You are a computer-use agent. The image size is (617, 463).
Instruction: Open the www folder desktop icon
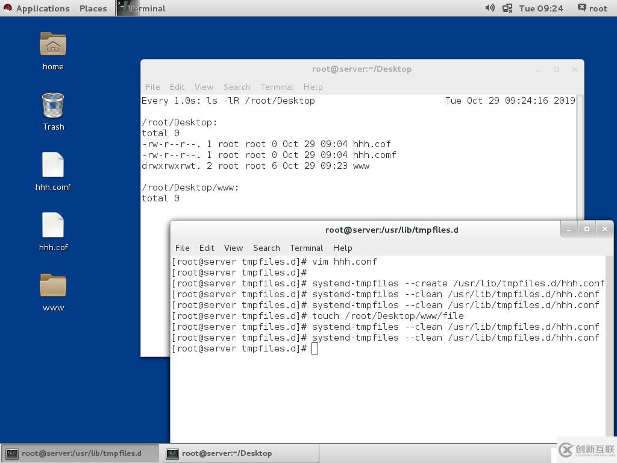click(x=53, y=285)
